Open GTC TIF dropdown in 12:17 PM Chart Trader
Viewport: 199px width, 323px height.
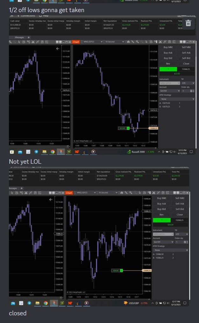[x=181, y=234]
